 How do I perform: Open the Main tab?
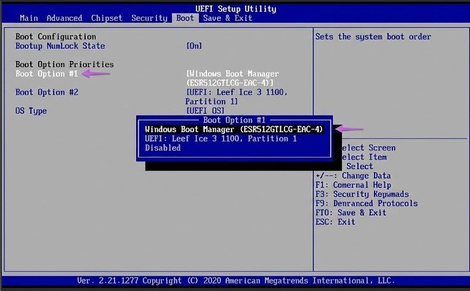(x=29, y=18)
